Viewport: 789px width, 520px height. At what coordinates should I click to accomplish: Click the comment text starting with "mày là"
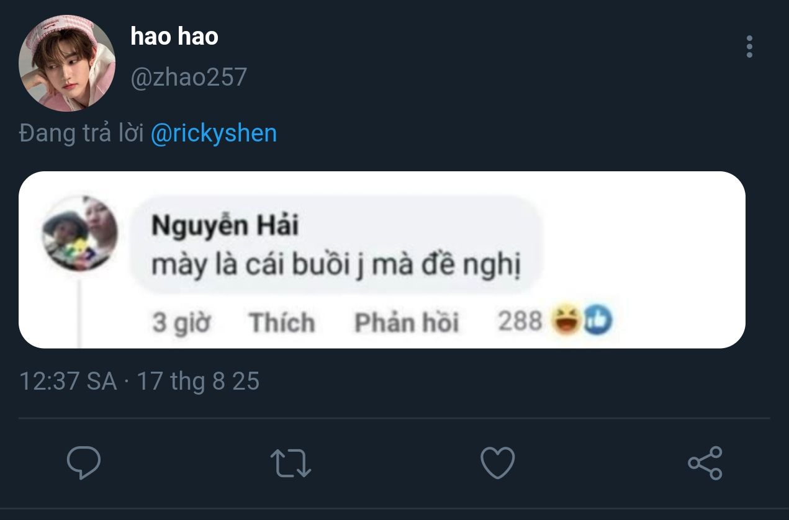336,266
